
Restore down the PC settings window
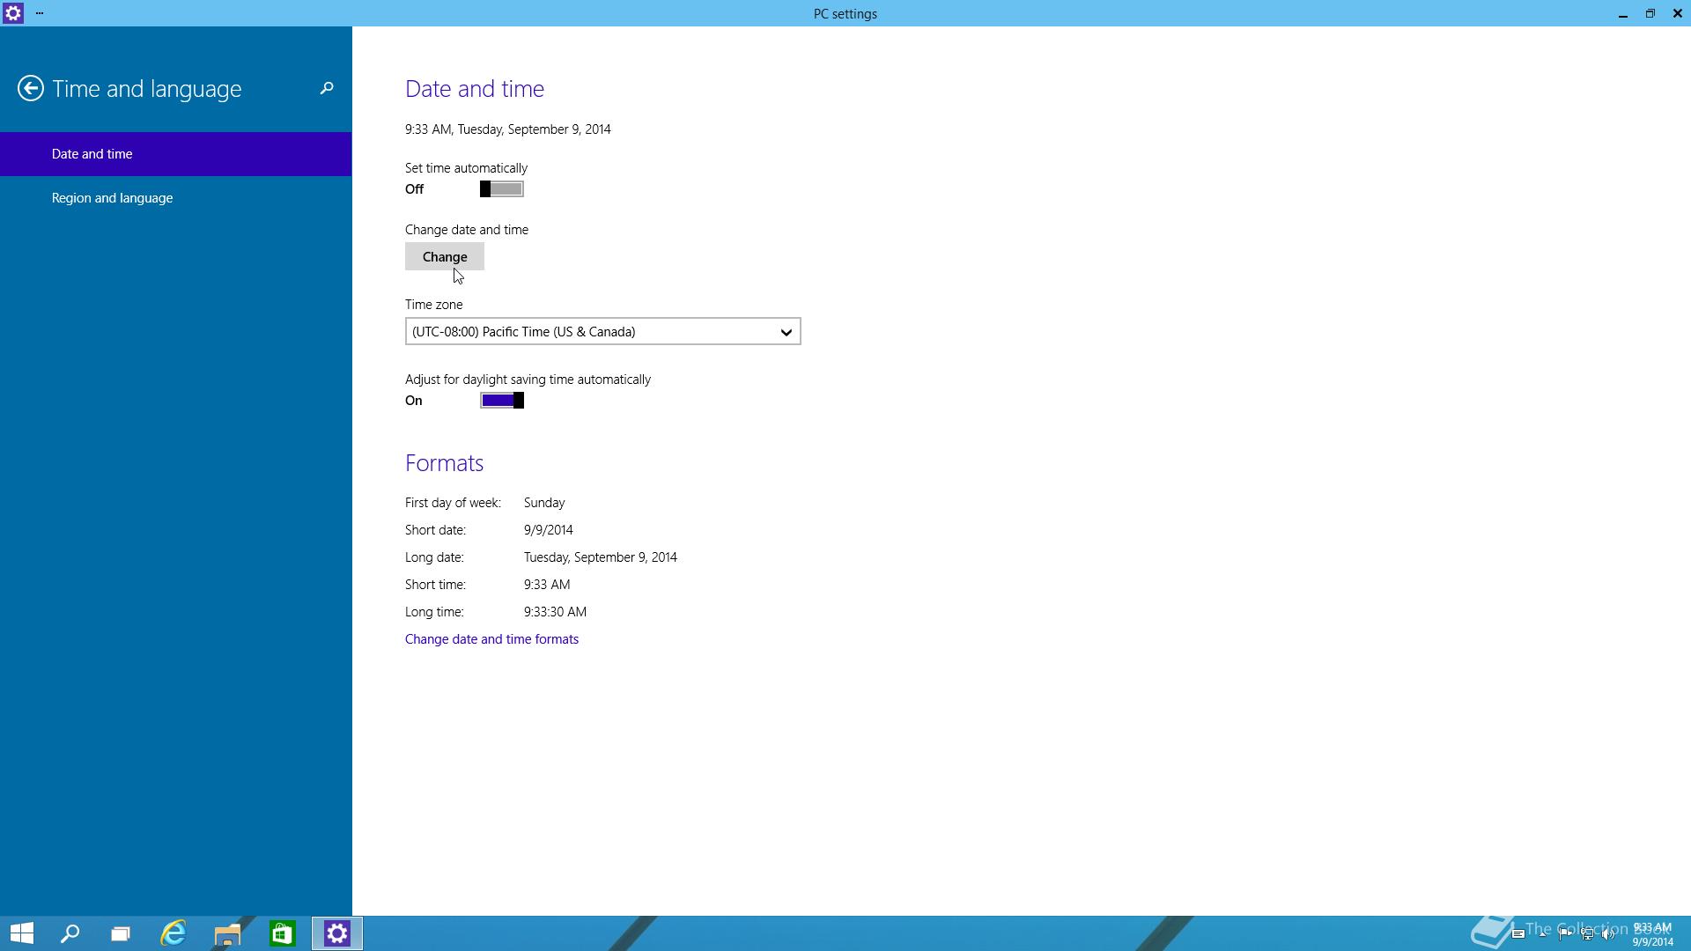(x=1650, y=13)
